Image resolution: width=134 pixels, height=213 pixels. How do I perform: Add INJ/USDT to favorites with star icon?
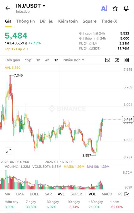(x=115, y=8)
